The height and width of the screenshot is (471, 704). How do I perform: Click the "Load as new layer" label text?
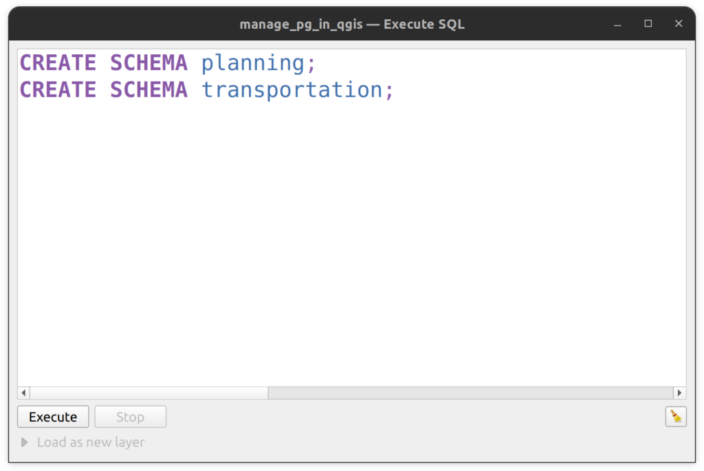click(x=91, y=442)
